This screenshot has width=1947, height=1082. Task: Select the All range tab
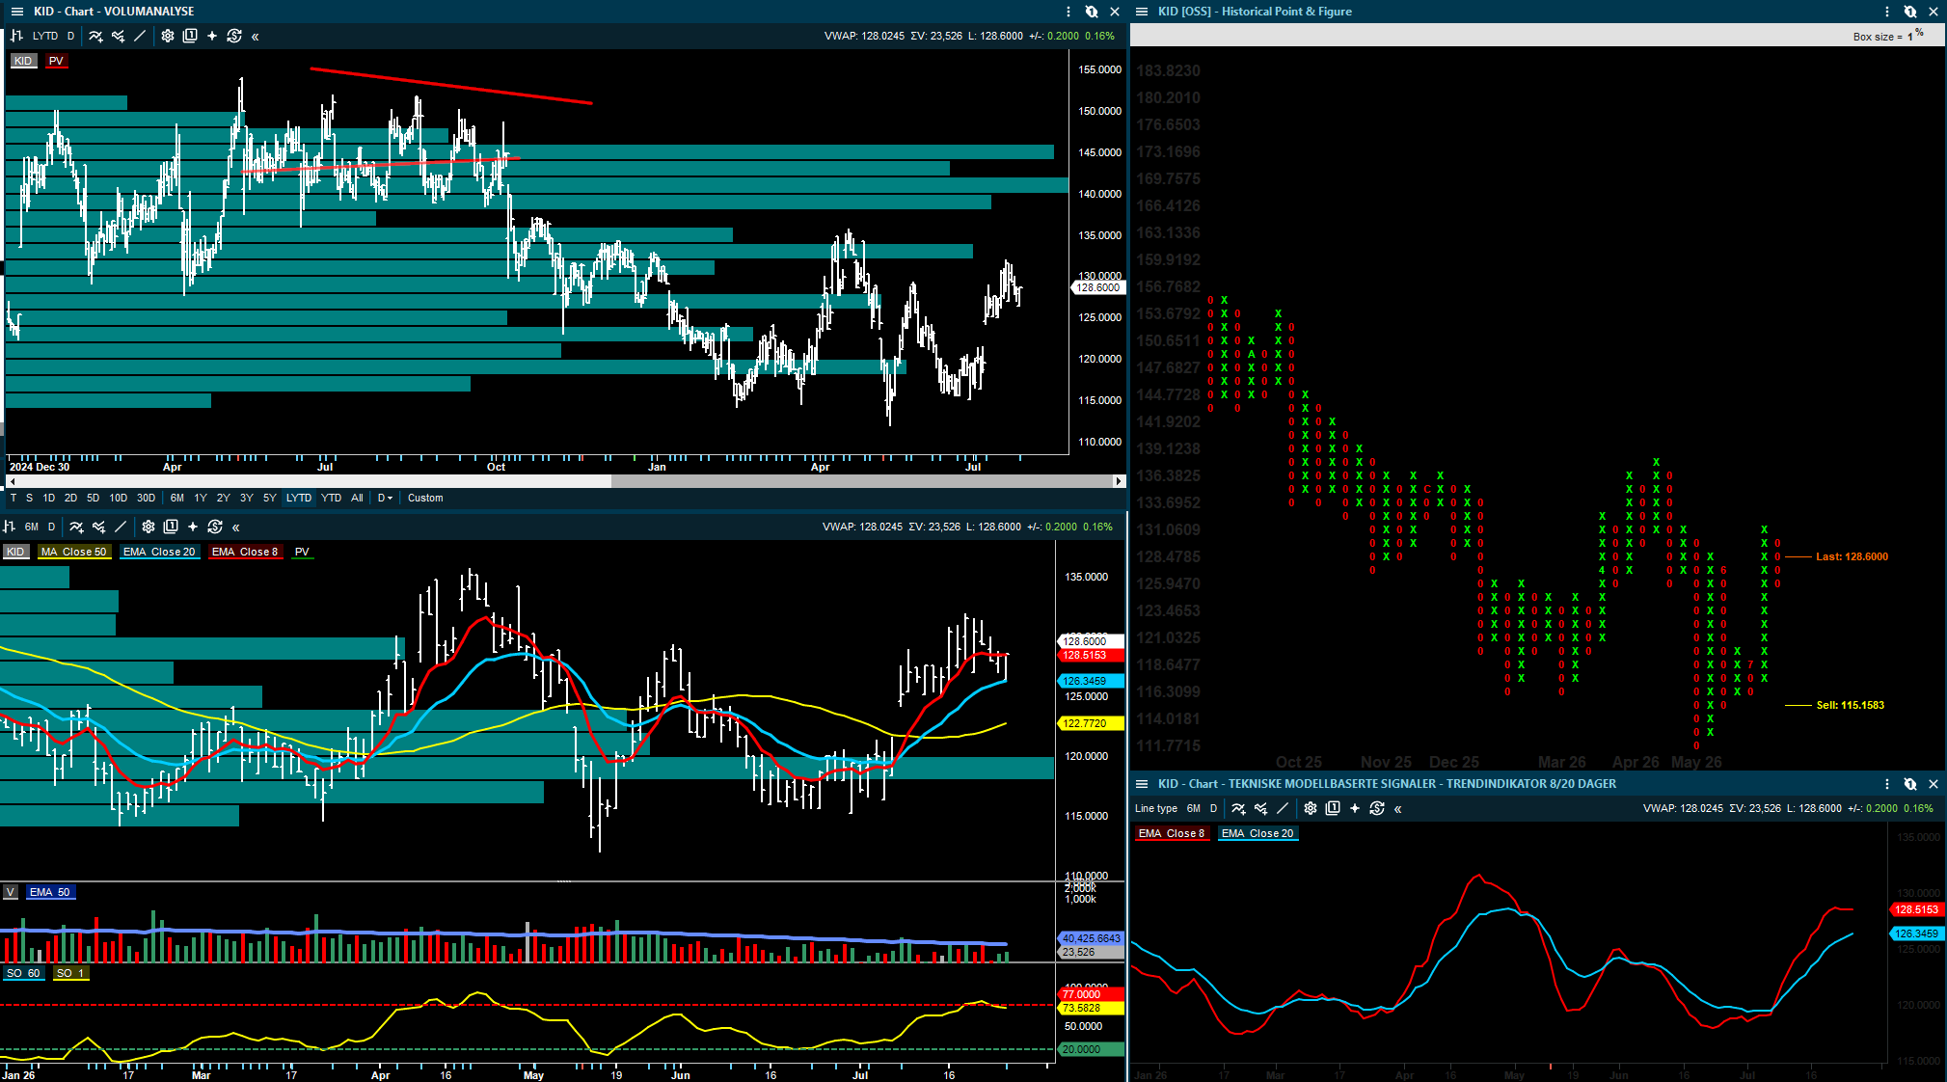click(x=358, y=498)
